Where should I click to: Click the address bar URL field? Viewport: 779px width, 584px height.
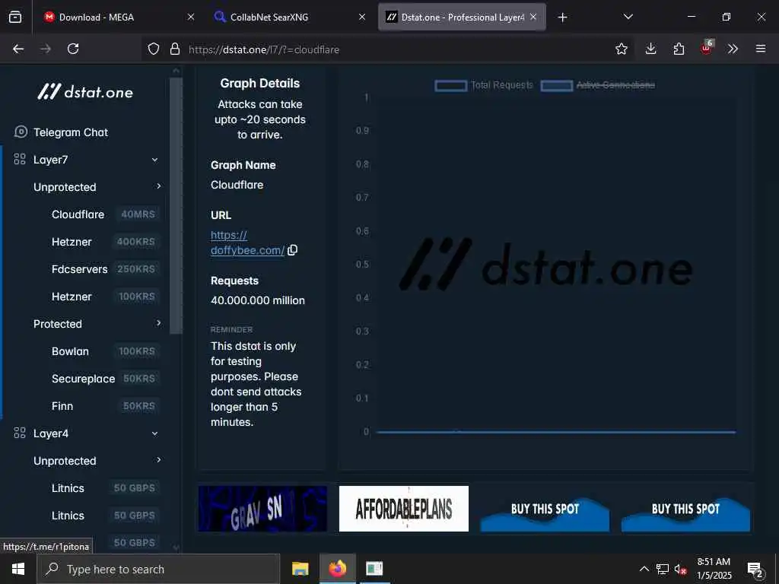coord(387,49)
